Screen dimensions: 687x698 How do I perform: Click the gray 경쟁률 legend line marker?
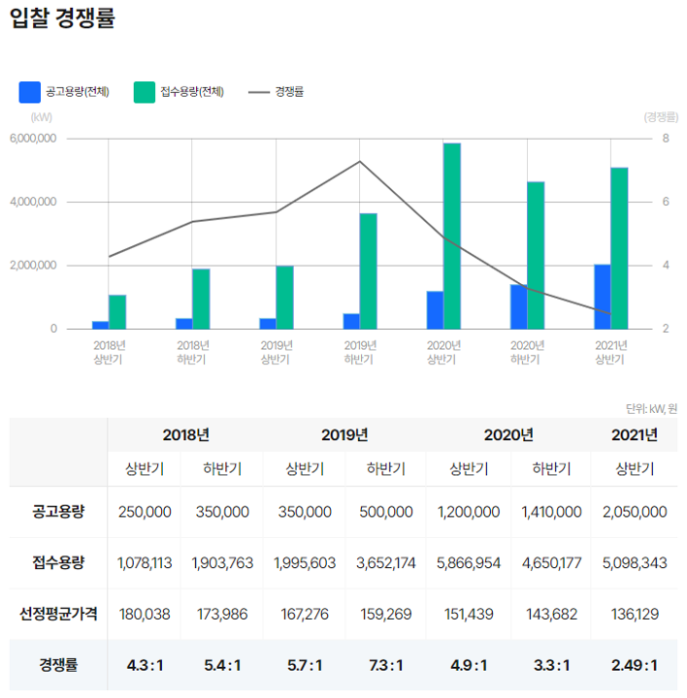259,92
